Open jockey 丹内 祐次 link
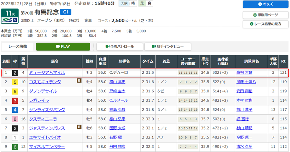Image resolution: width=290 pixels, height=152 pixels. pyautogui.click(x=117, y=147)
